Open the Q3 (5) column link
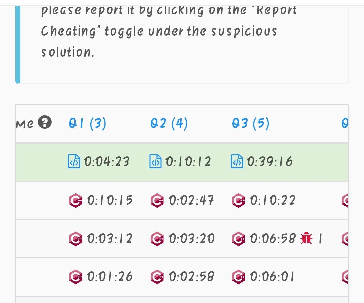The width and height of the screenshot is (364, 303). click(250, 123)
